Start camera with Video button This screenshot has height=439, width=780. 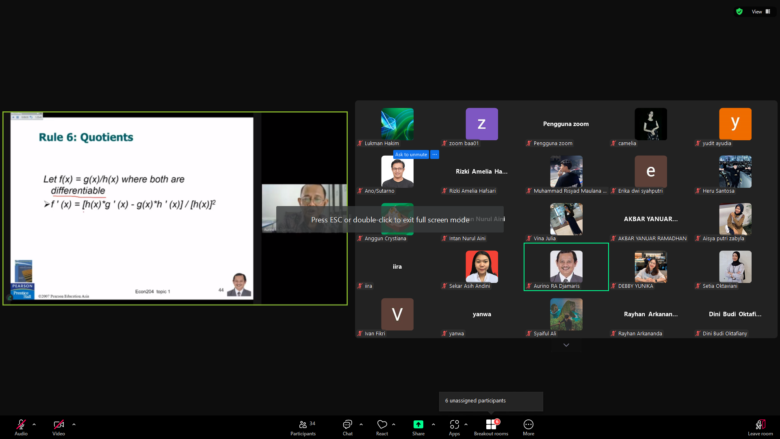point(58,427)
